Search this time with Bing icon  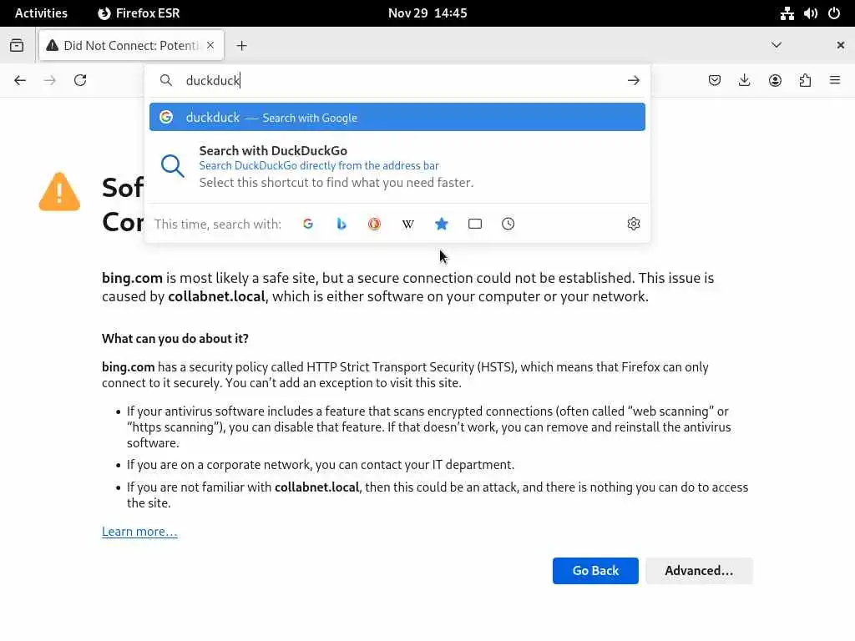[341, 224]
